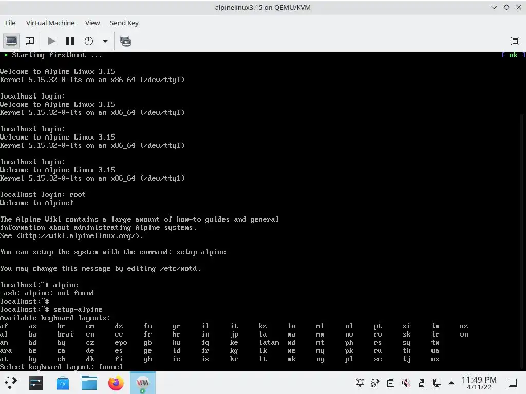526x394 pixels.
Task: Click the 'setup-alpine' command line
Action: [51, 309]
